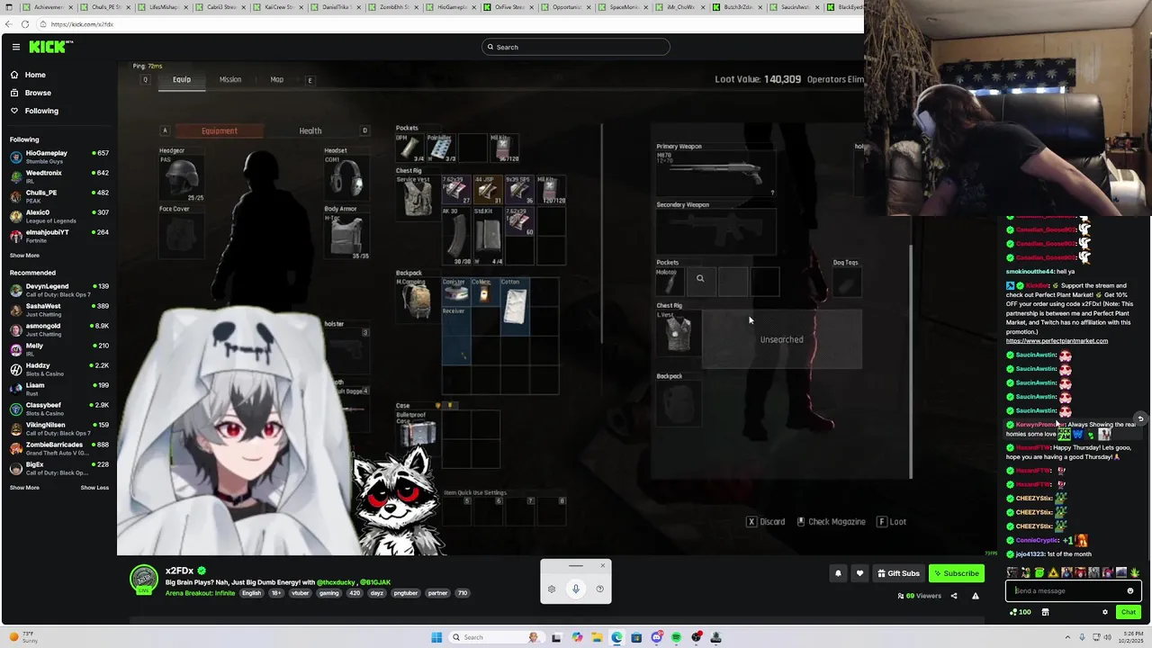Image resolution: width=1152 pixels, height=648 pixels.
Task: Close the voice typing widget
Action: (602, 565)
